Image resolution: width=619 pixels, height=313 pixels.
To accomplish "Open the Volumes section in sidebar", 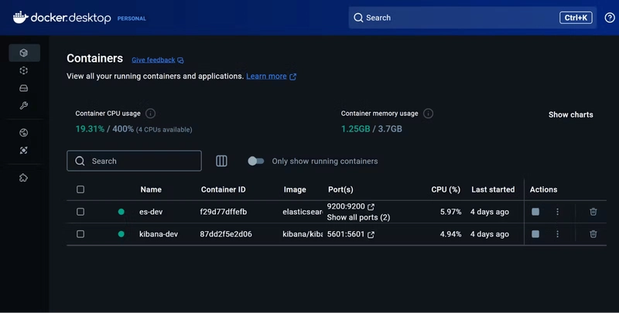I will click(x=24, y=88).
